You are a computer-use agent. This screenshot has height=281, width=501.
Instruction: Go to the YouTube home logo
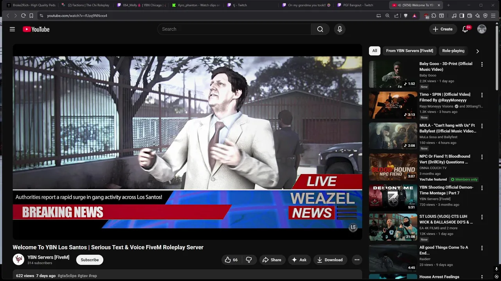tap(36, 29)
